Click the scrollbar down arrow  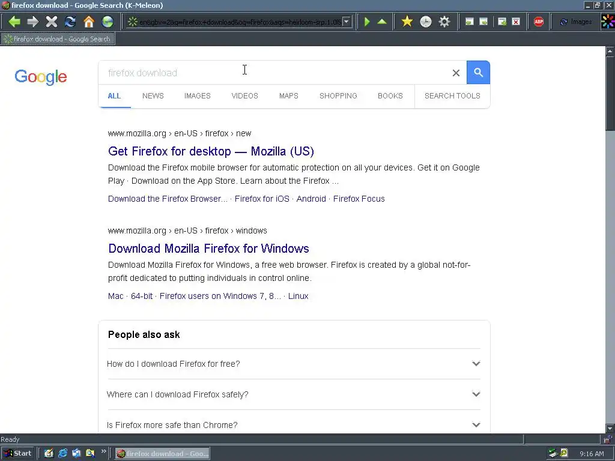tap(610, 429)
